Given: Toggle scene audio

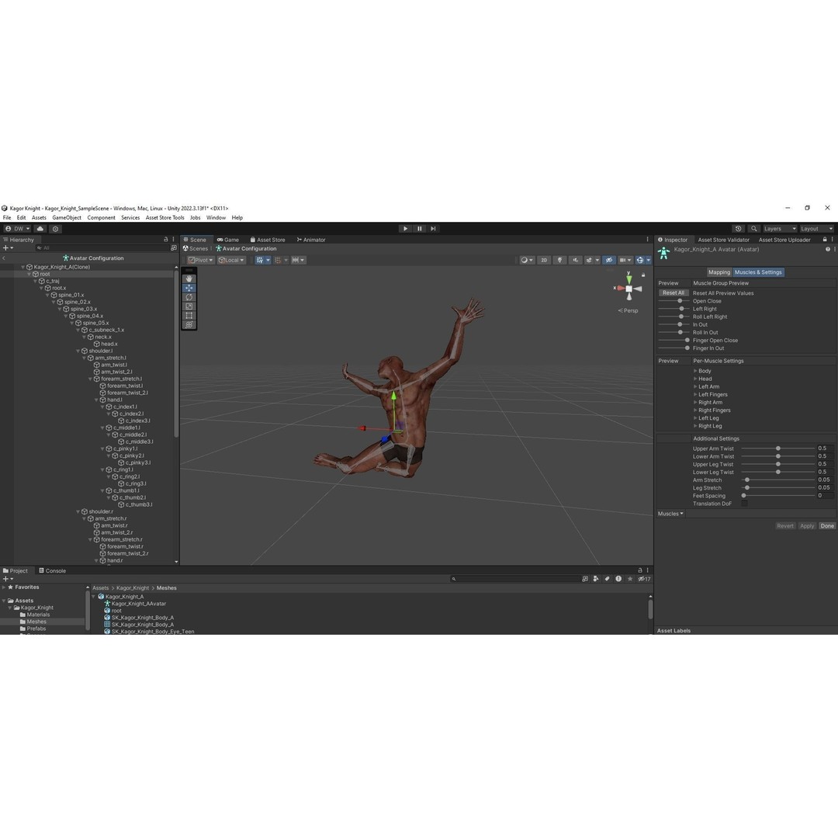Looking at the screenshot, I should [575, 260].
